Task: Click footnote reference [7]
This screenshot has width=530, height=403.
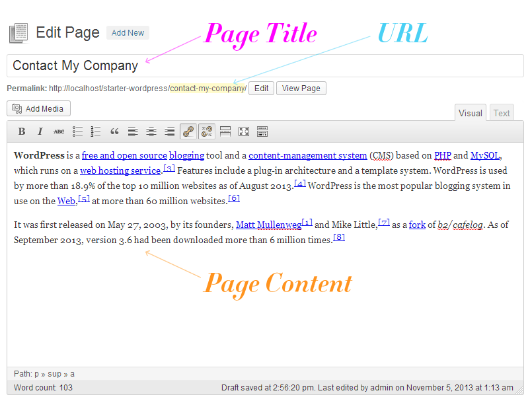Action: (384, 222)
